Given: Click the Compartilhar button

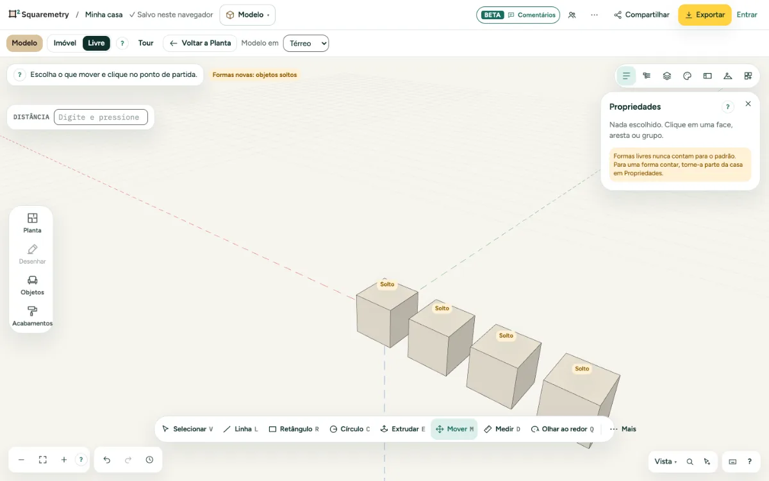Looking at the screenshot, I should (641, 15).
